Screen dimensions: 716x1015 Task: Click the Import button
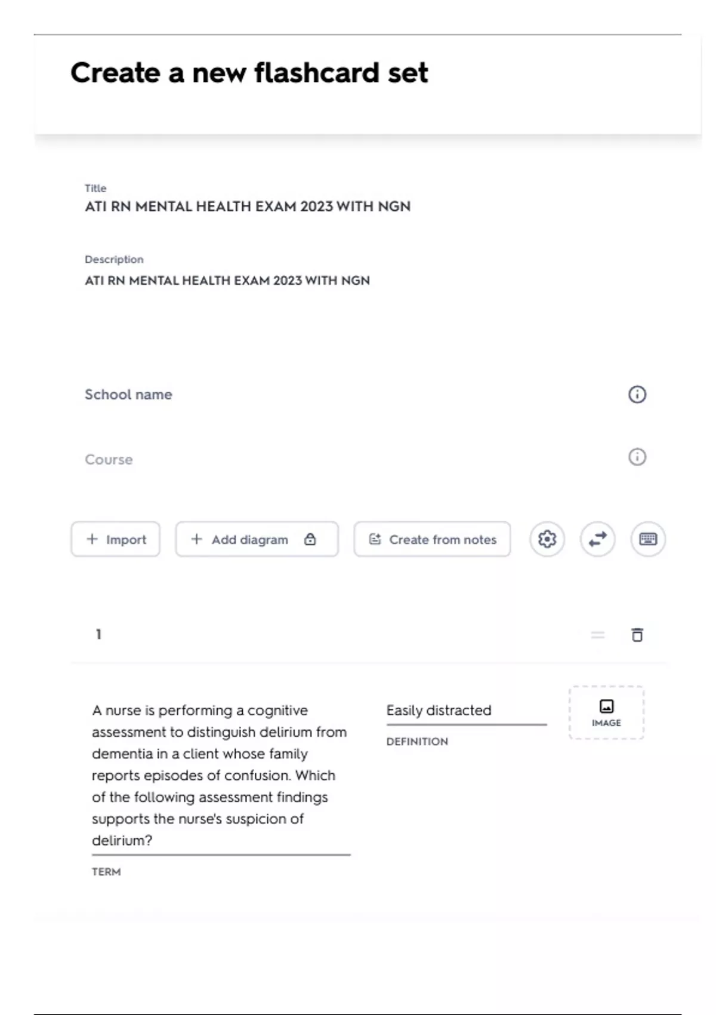tap(116, 539)
